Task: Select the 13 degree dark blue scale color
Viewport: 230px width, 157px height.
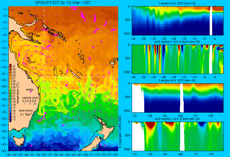Action: click(x=10, y=120)
